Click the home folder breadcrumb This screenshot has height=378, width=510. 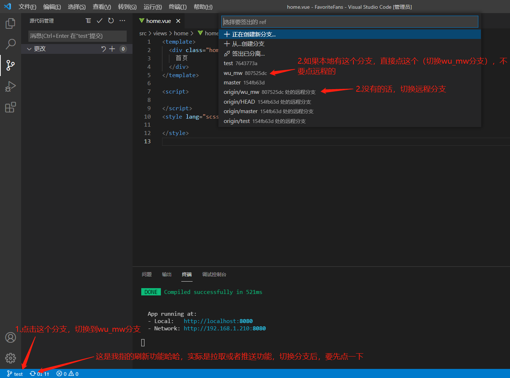tap(181, 33)
